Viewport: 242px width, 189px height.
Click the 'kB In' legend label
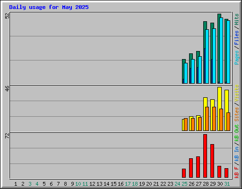[x=237, y=154]
